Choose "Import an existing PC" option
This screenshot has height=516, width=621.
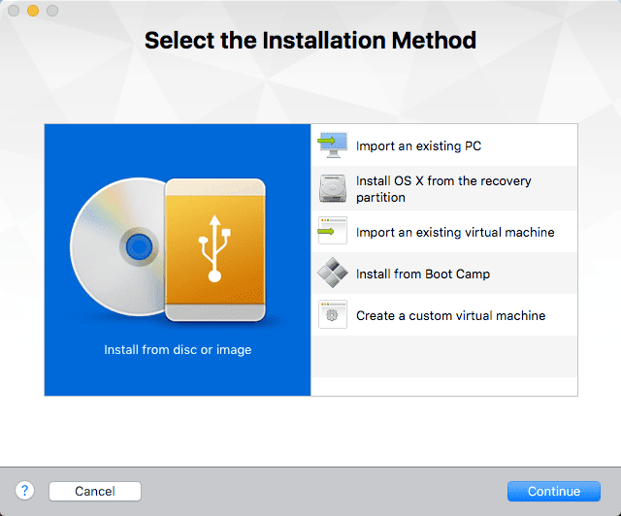click(x=444, y=145)
